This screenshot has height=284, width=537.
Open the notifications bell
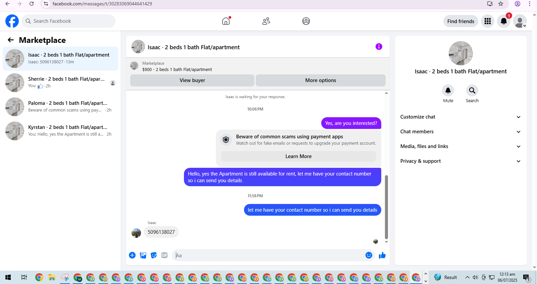(504, 21)
